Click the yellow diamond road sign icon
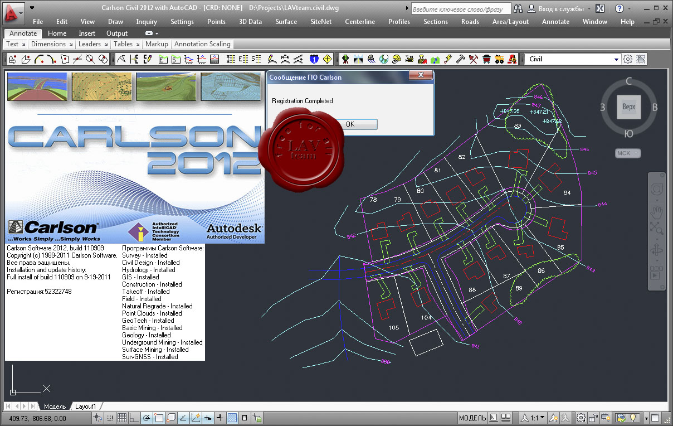The height and width of the screenshot is (426, 673). coord(328,59)
